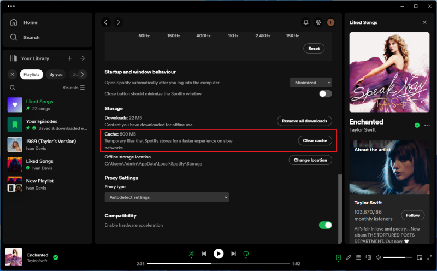The image size is (437, 271).
Task: Open the user profile avatar
Action: point(330,22)
